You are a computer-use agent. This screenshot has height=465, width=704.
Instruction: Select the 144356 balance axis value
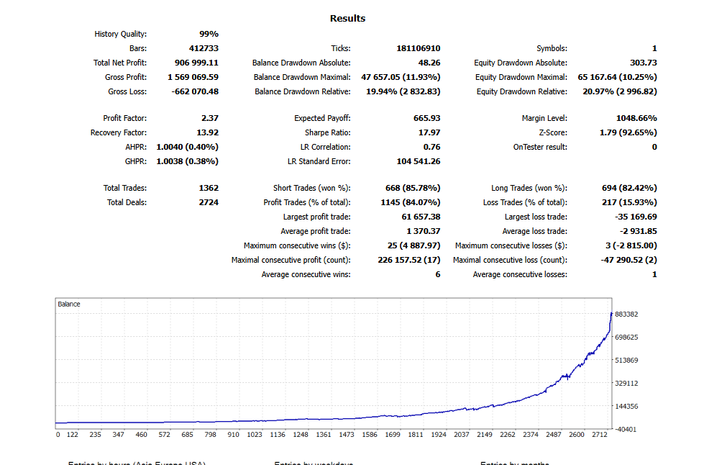pos(626,406)
